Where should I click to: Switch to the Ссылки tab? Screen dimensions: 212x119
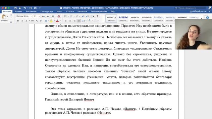[70, 12]
